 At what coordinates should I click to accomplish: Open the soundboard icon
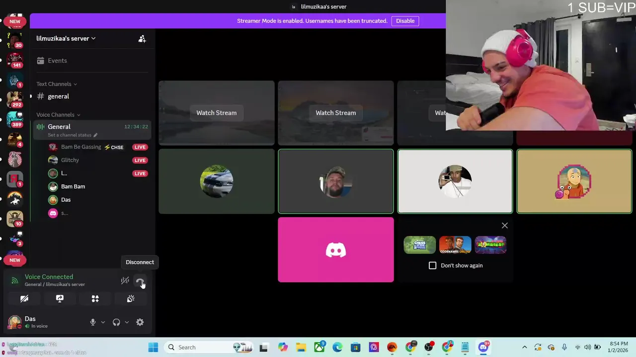pyautogui.click(x=131, y=298)
